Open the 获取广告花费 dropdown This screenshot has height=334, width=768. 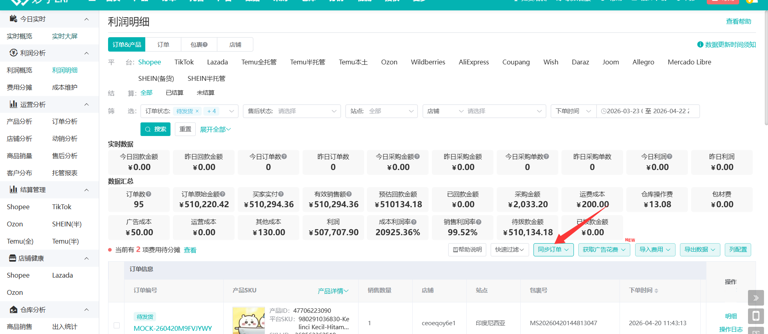click(x=604, y=250)
